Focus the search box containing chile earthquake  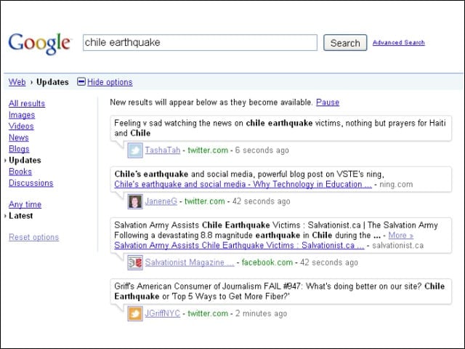click(200, 42)
